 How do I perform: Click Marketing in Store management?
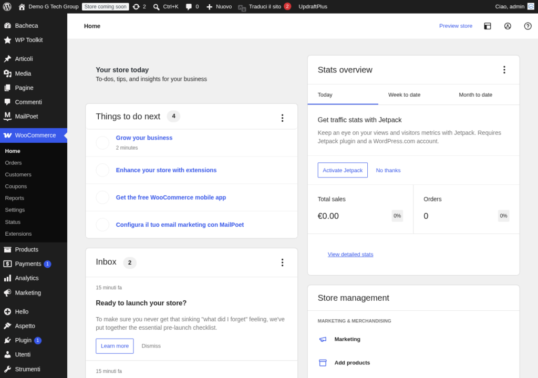(x=347, y=339)
